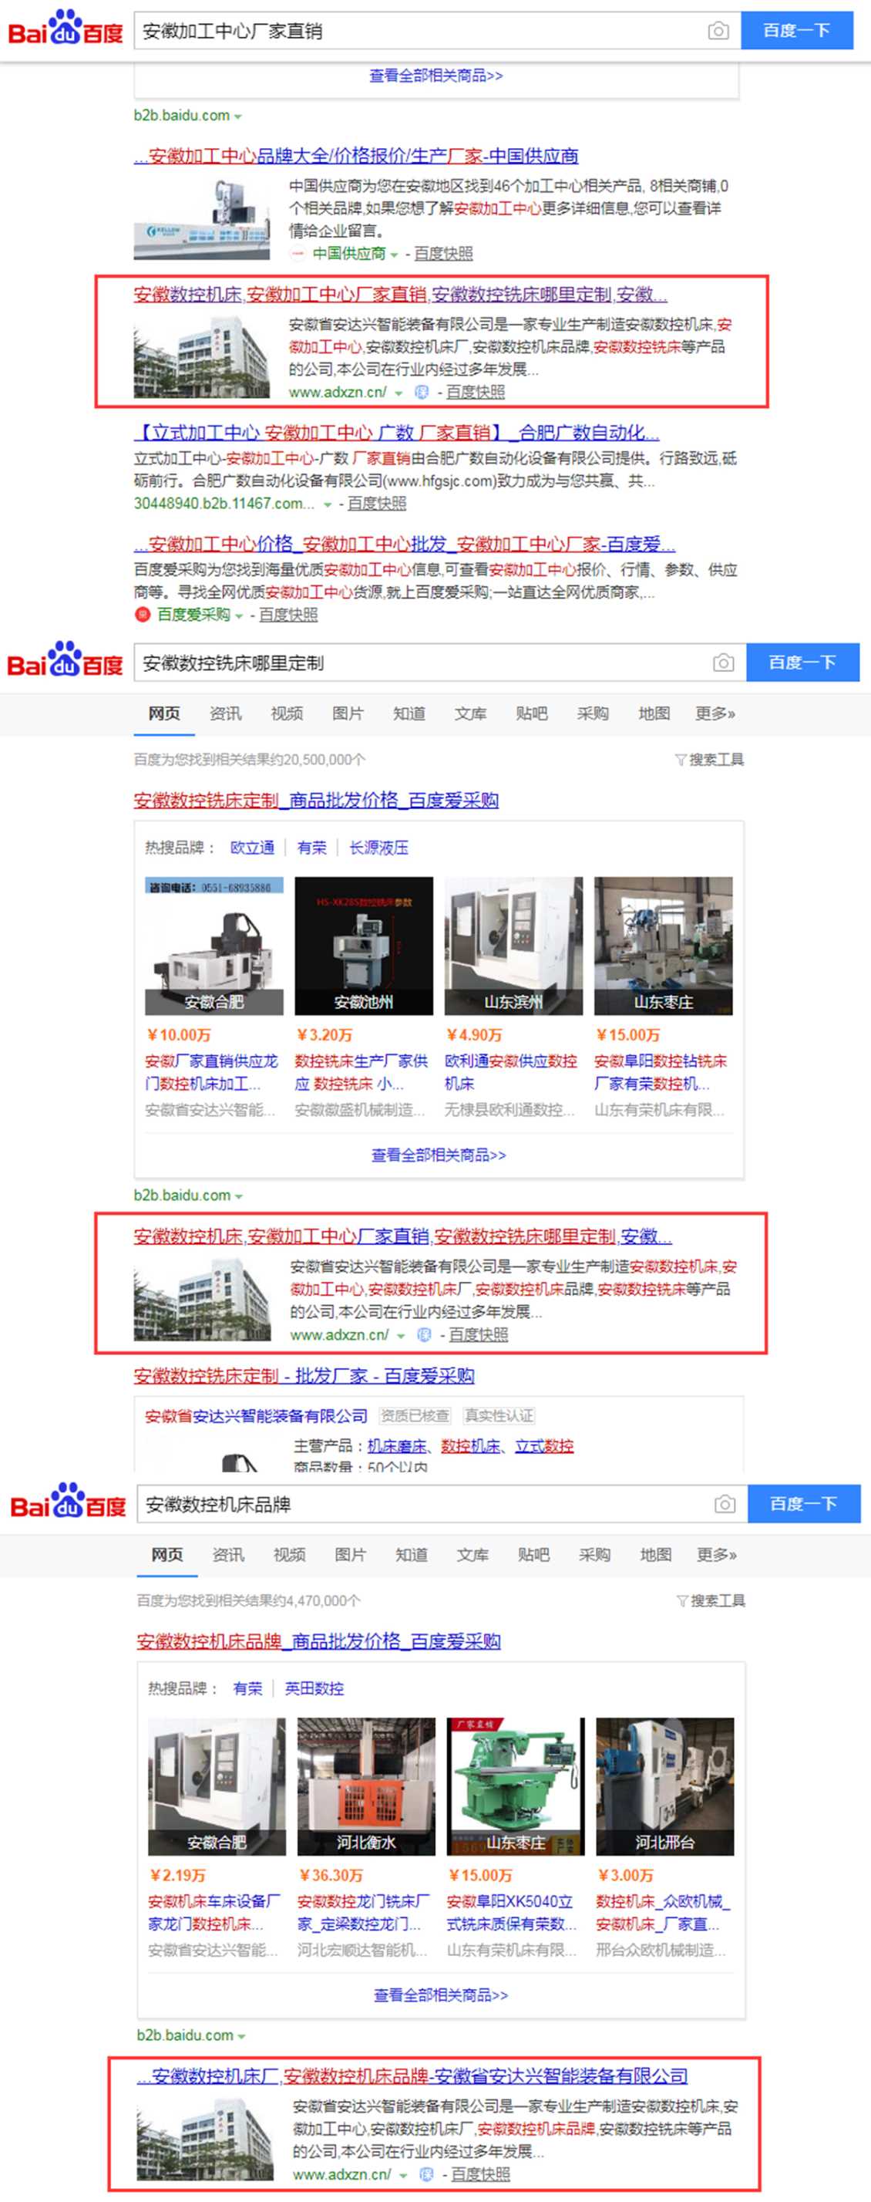Viewport: 871px width, 2202px height.
Task: Open 【立式加工中心 安徽加工中心 广数 result link
Action: click(x=397, y=433)
